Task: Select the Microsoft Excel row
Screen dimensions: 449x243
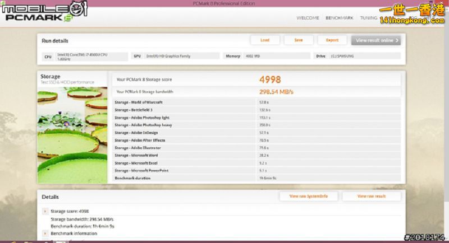Action: pos(256,163)
